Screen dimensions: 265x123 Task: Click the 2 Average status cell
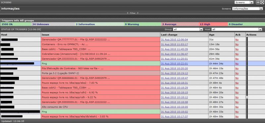(180, 24)
